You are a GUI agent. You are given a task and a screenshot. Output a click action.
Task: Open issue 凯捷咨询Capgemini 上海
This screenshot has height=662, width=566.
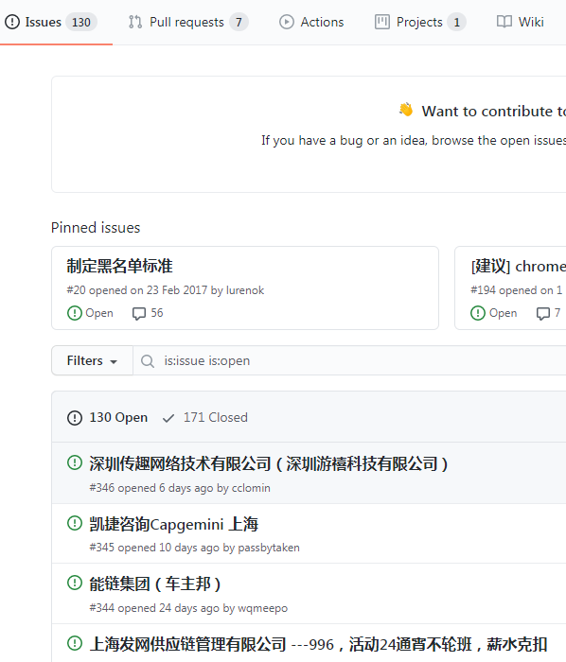[x=173, y=524]
